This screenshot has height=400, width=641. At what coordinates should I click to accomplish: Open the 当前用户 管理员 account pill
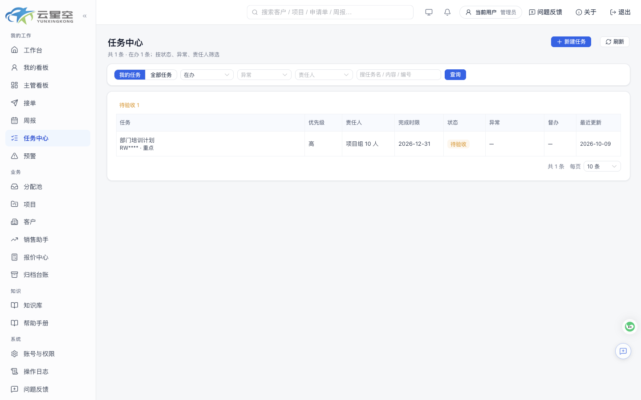pos(491,12)
